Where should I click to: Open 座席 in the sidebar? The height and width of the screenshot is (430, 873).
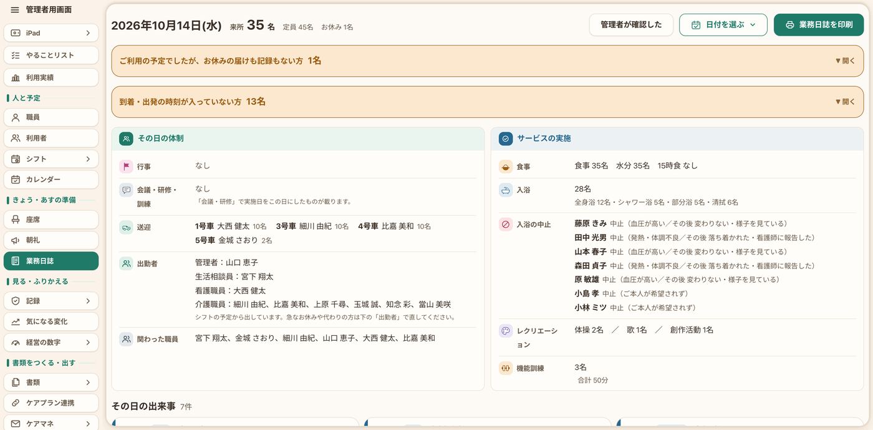[x=51, y=220]
